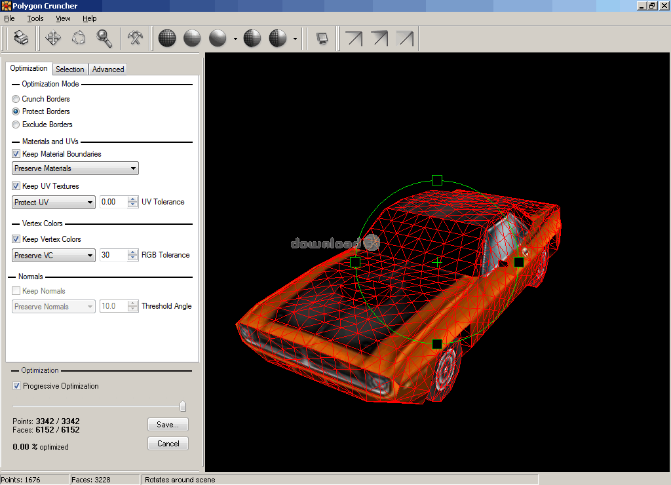Expand dropdown arrow after half-wireframe spheres

[x=296, y=39]
